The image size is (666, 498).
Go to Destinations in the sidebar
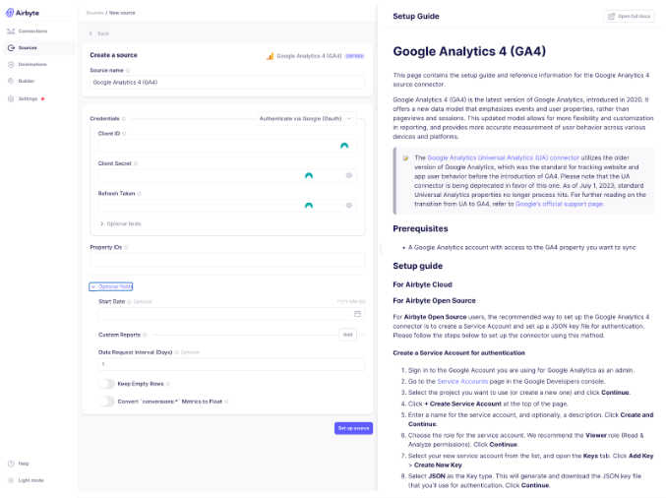pos(31,64)
